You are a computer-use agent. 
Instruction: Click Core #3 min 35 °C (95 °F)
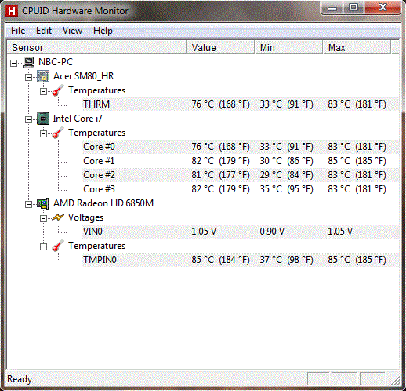[x=286, y=189]
